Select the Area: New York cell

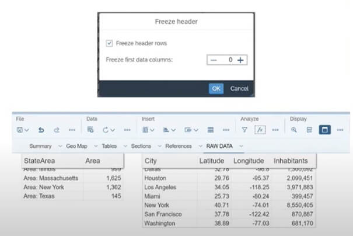[x=44, y=187]
